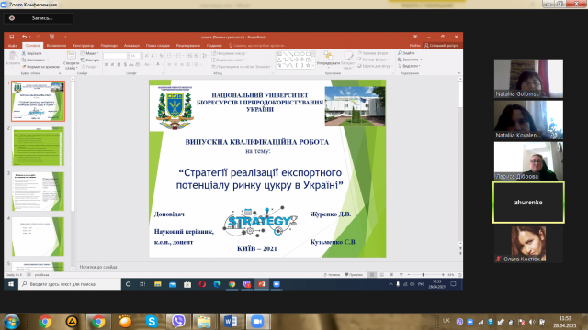Viewport: 588px width, 330px height.
Task: Click the Zoom recording indicator
Action: [x=39, y=18]
